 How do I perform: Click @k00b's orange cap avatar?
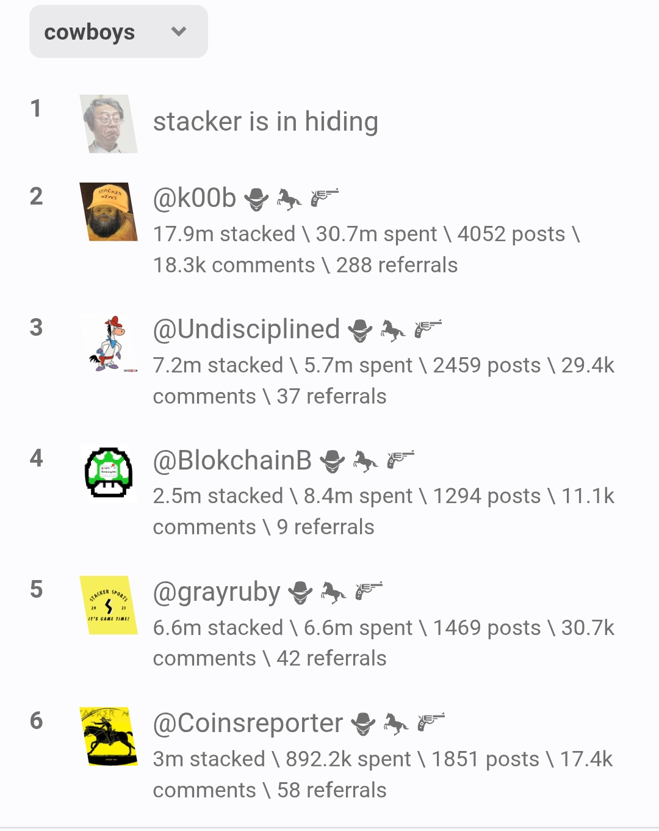click(x=109, y=211)
